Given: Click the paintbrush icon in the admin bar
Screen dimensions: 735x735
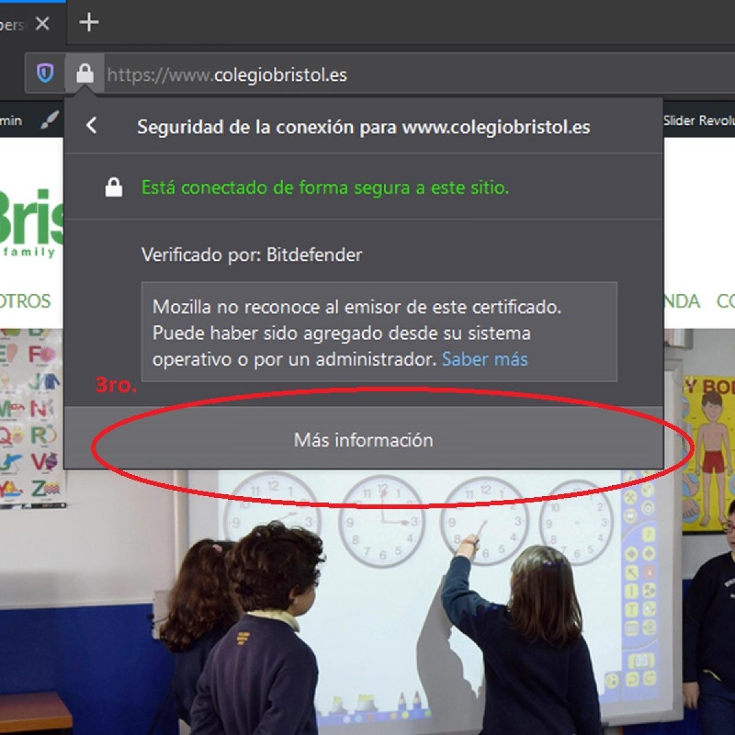Looking at the screenshot, I should coord(49,121).
